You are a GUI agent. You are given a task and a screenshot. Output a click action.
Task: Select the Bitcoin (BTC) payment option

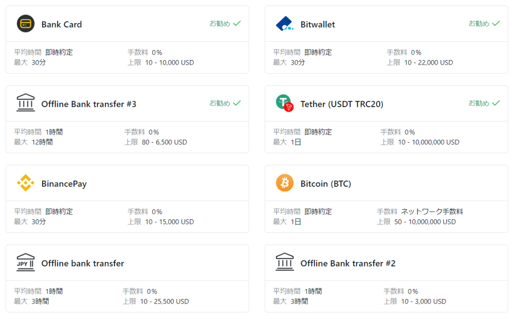387,199
